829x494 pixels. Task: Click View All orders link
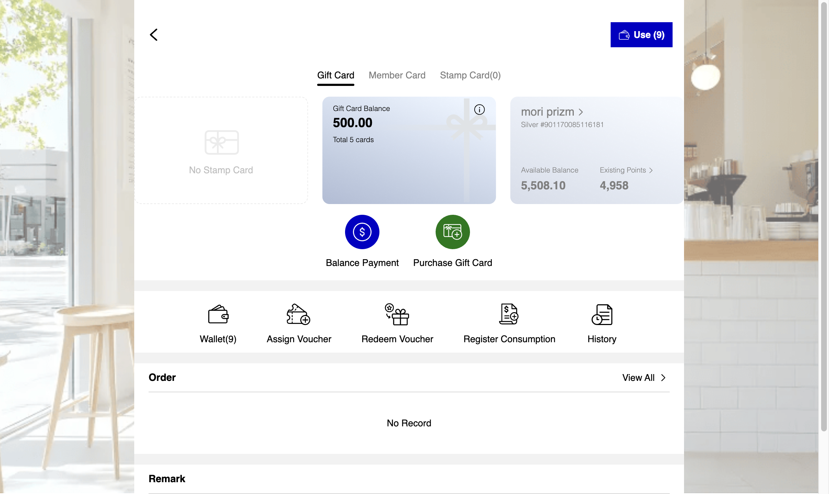(x=644, y=378)
